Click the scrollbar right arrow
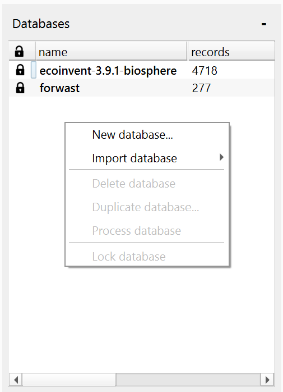Screen dimensions: 283x392 pyautogui.click(x=267, y=380)
